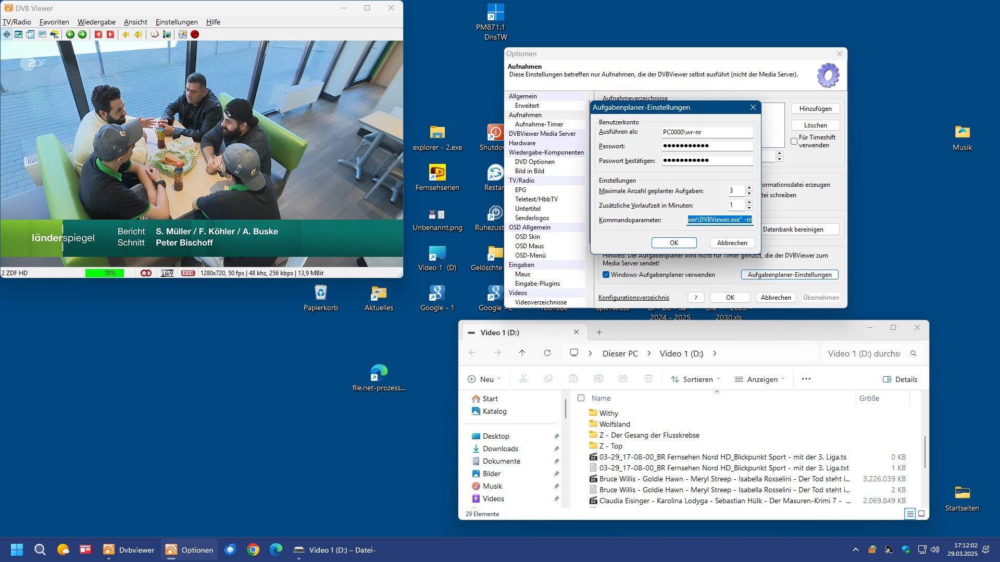Click the Sortieren icon in Explorer toolbar
This screenshot has height=562, width=1000.
(x=674, y=379)
